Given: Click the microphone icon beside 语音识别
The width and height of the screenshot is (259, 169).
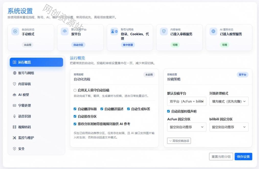Looking at the screenshot, I should pos(15,116).
